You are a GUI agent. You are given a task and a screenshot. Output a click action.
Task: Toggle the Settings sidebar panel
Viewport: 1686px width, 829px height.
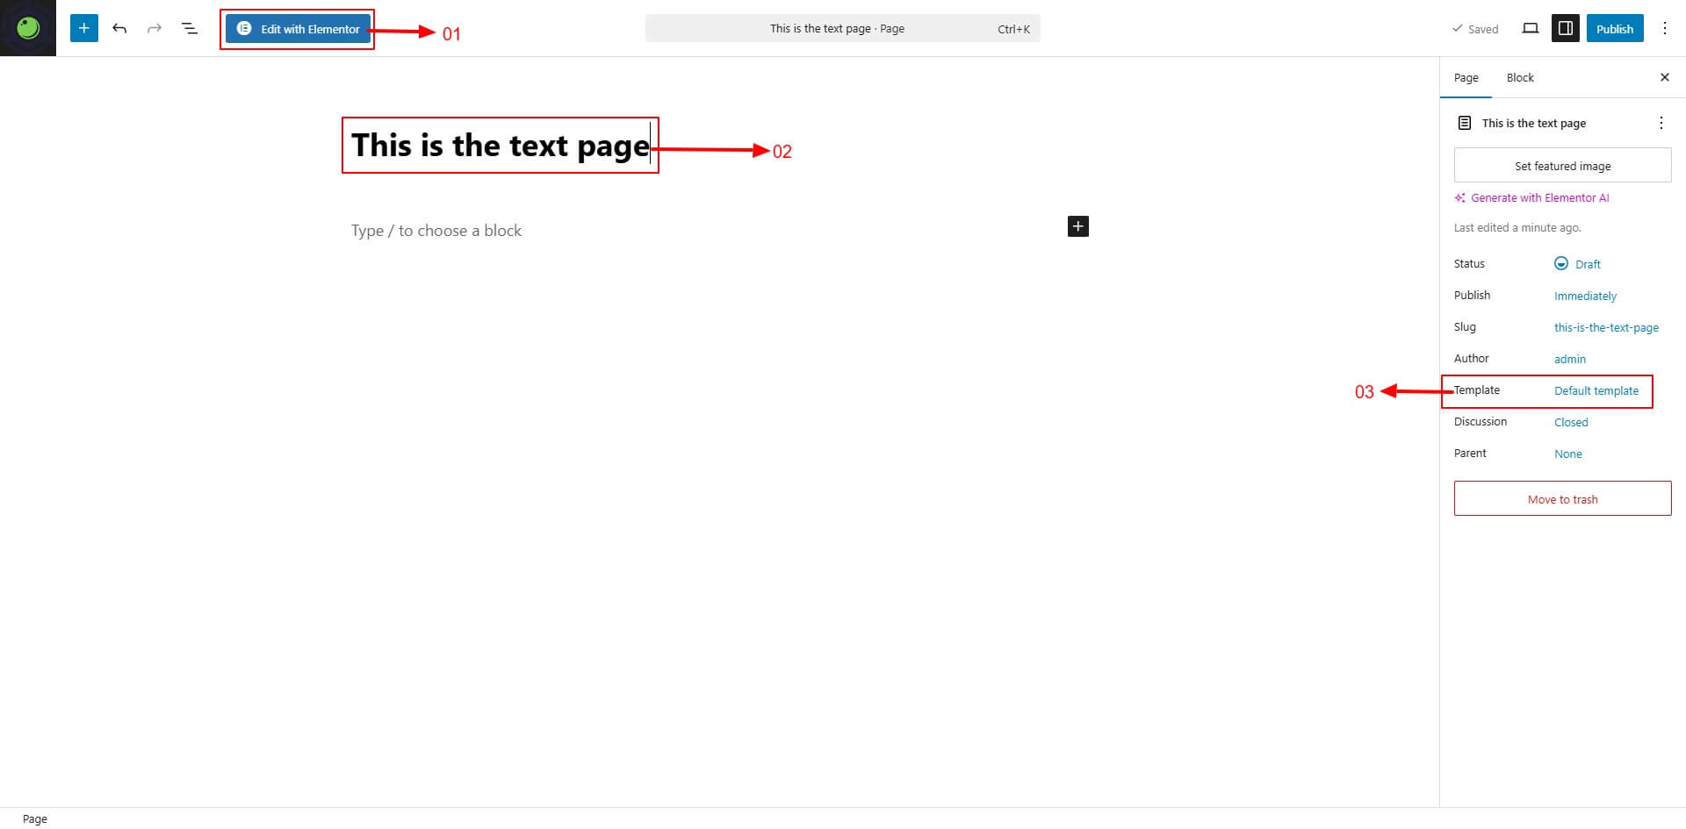click(x=1566, y=28)
